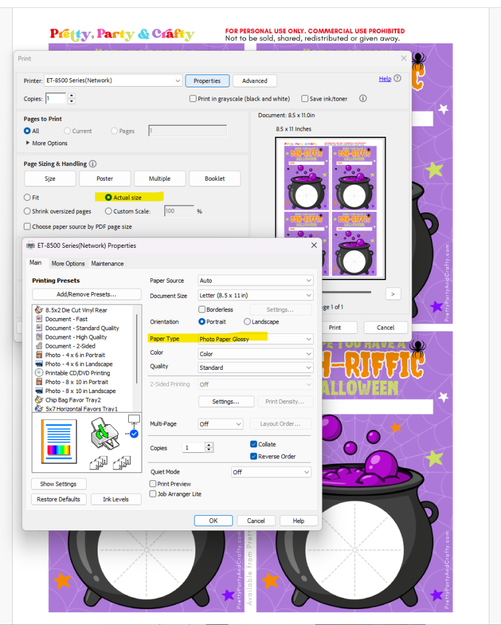Select the 8.5x2 Die Cut Vinyl Rear preset

(76, 310)
